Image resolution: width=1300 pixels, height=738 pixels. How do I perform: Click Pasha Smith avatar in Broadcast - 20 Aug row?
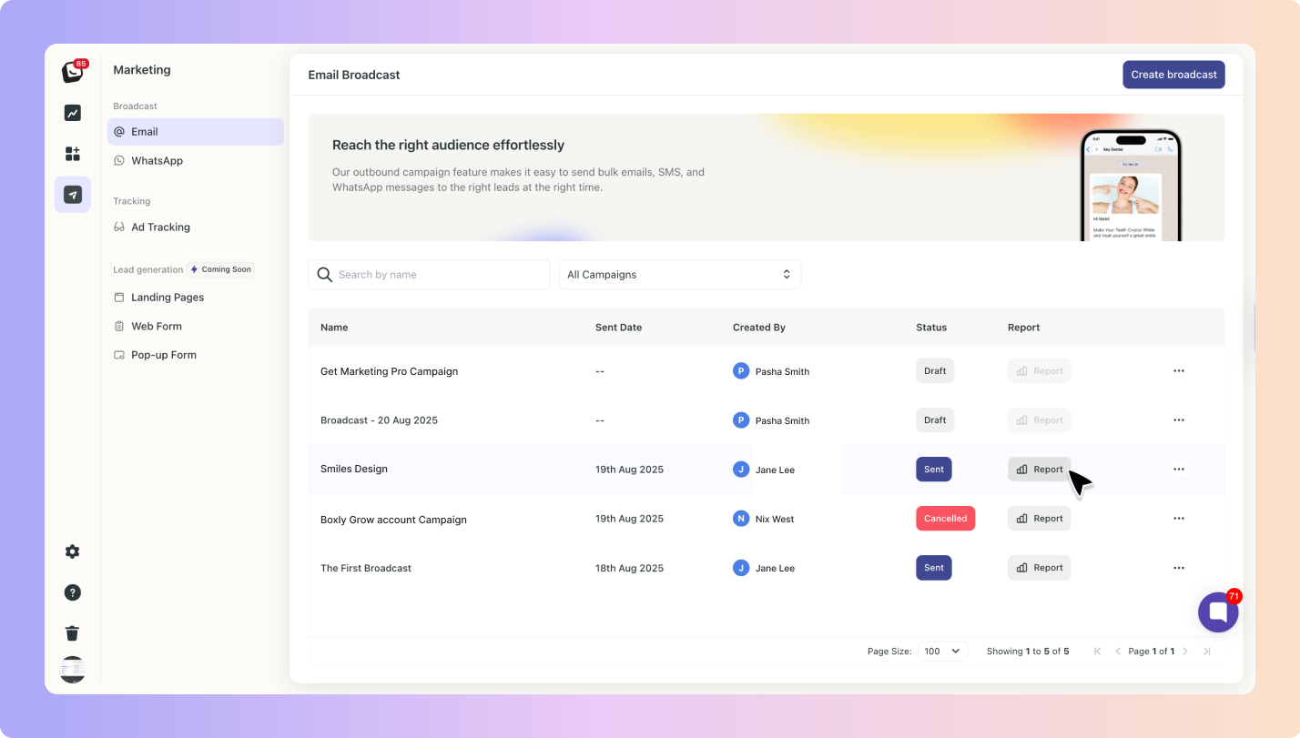click(741, 420)
